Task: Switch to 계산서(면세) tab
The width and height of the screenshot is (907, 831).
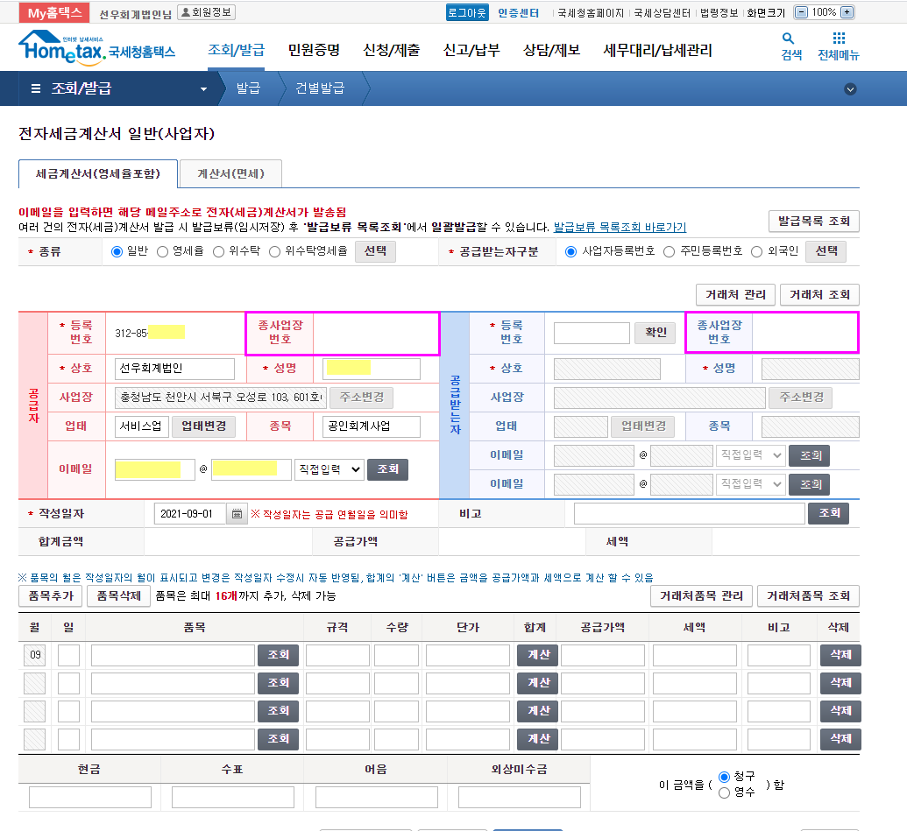Action: (230, 174)
